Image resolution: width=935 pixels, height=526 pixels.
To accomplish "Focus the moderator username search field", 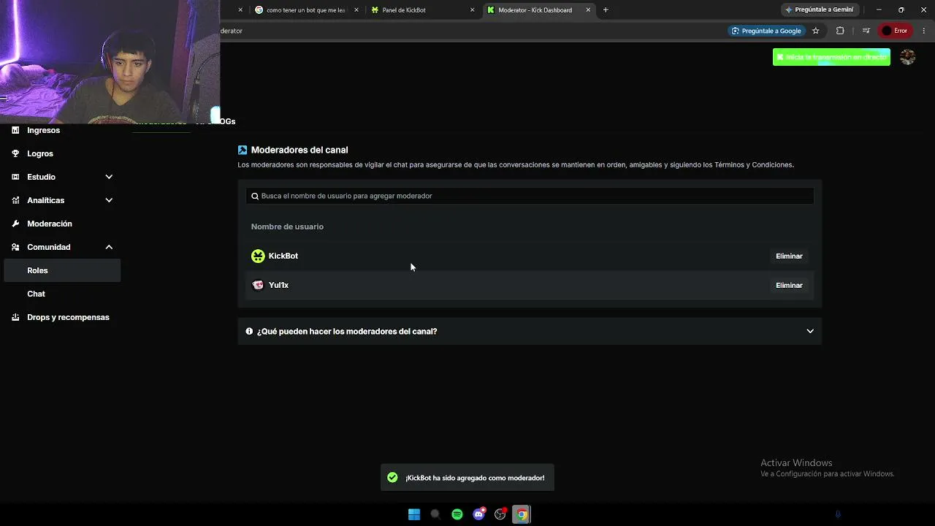I will click(x=530, y=196).
